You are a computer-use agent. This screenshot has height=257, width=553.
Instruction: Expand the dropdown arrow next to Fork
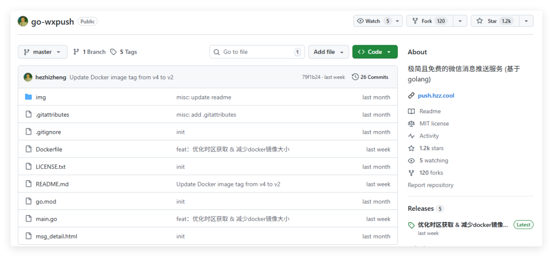460,21
